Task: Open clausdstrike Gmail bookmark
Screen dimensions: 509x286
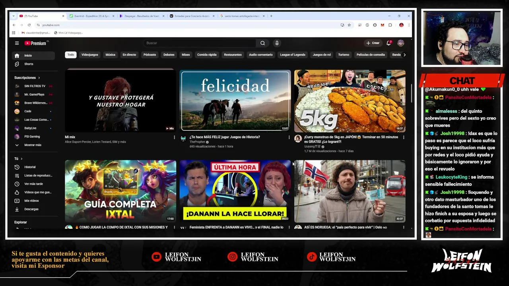Action: (36, 33)
